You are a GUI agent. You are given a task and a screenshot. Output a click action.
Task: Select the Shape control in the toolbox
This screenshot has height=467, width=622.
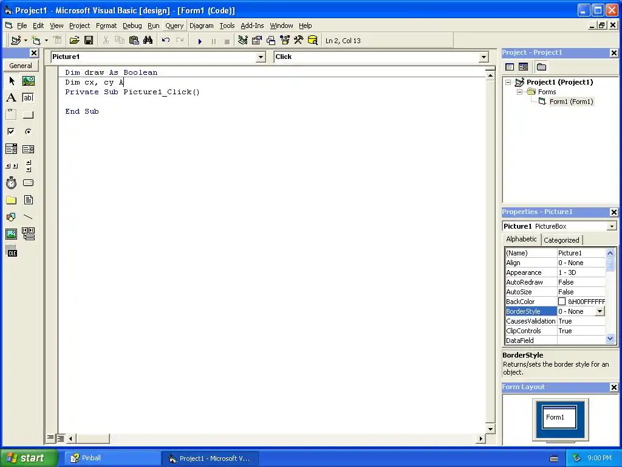(x=12, y=217)
